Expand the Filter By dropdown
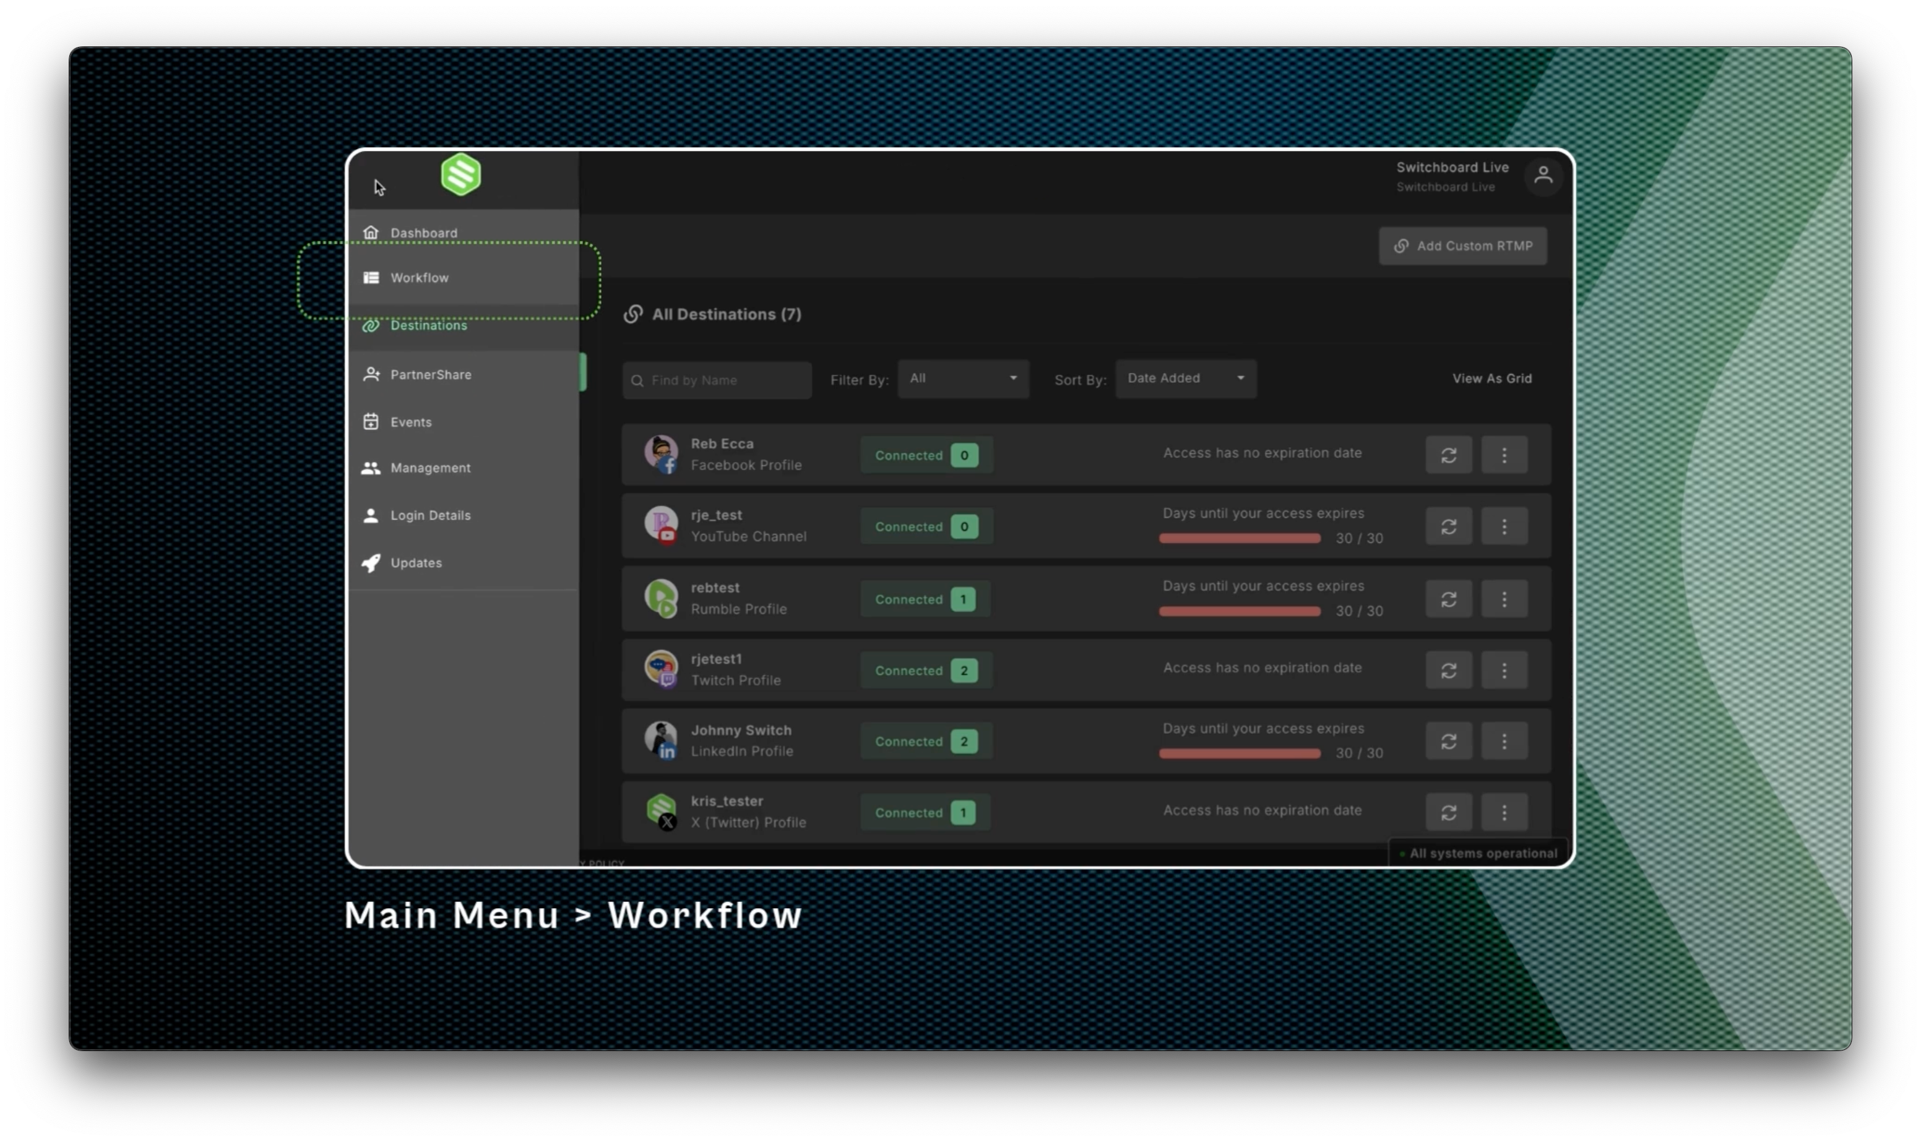Screen dimensions: 1921x1142 [963, 379]
